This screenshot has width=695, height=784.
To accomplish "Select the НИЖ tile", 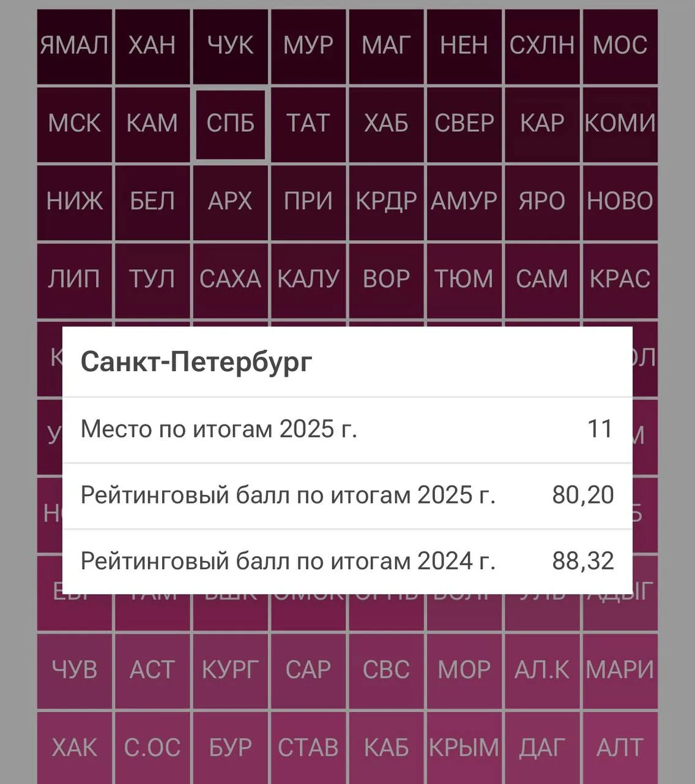I will tap(75, 202).
